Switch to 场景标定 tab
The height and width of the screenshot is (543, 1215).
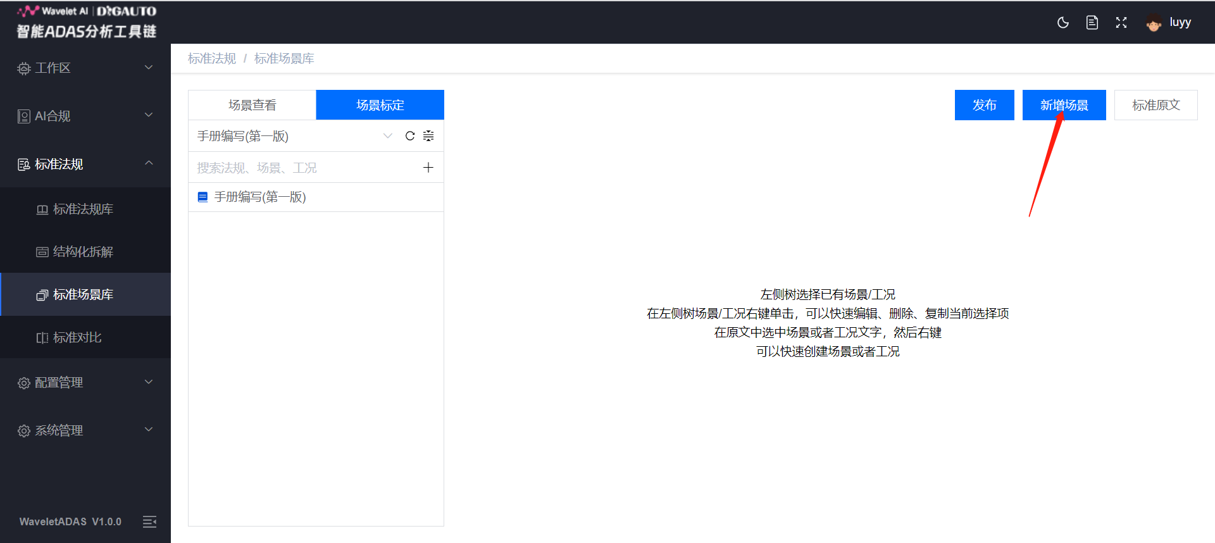(380, 105)
